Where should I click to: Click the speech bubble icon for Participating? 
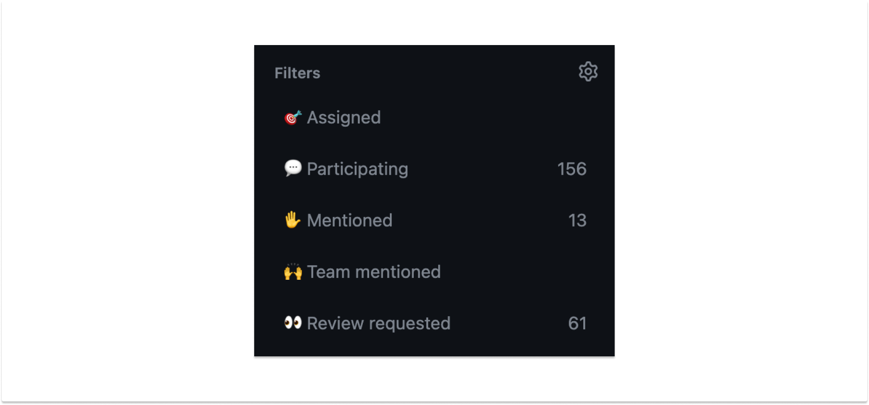(x=292, y=168)
